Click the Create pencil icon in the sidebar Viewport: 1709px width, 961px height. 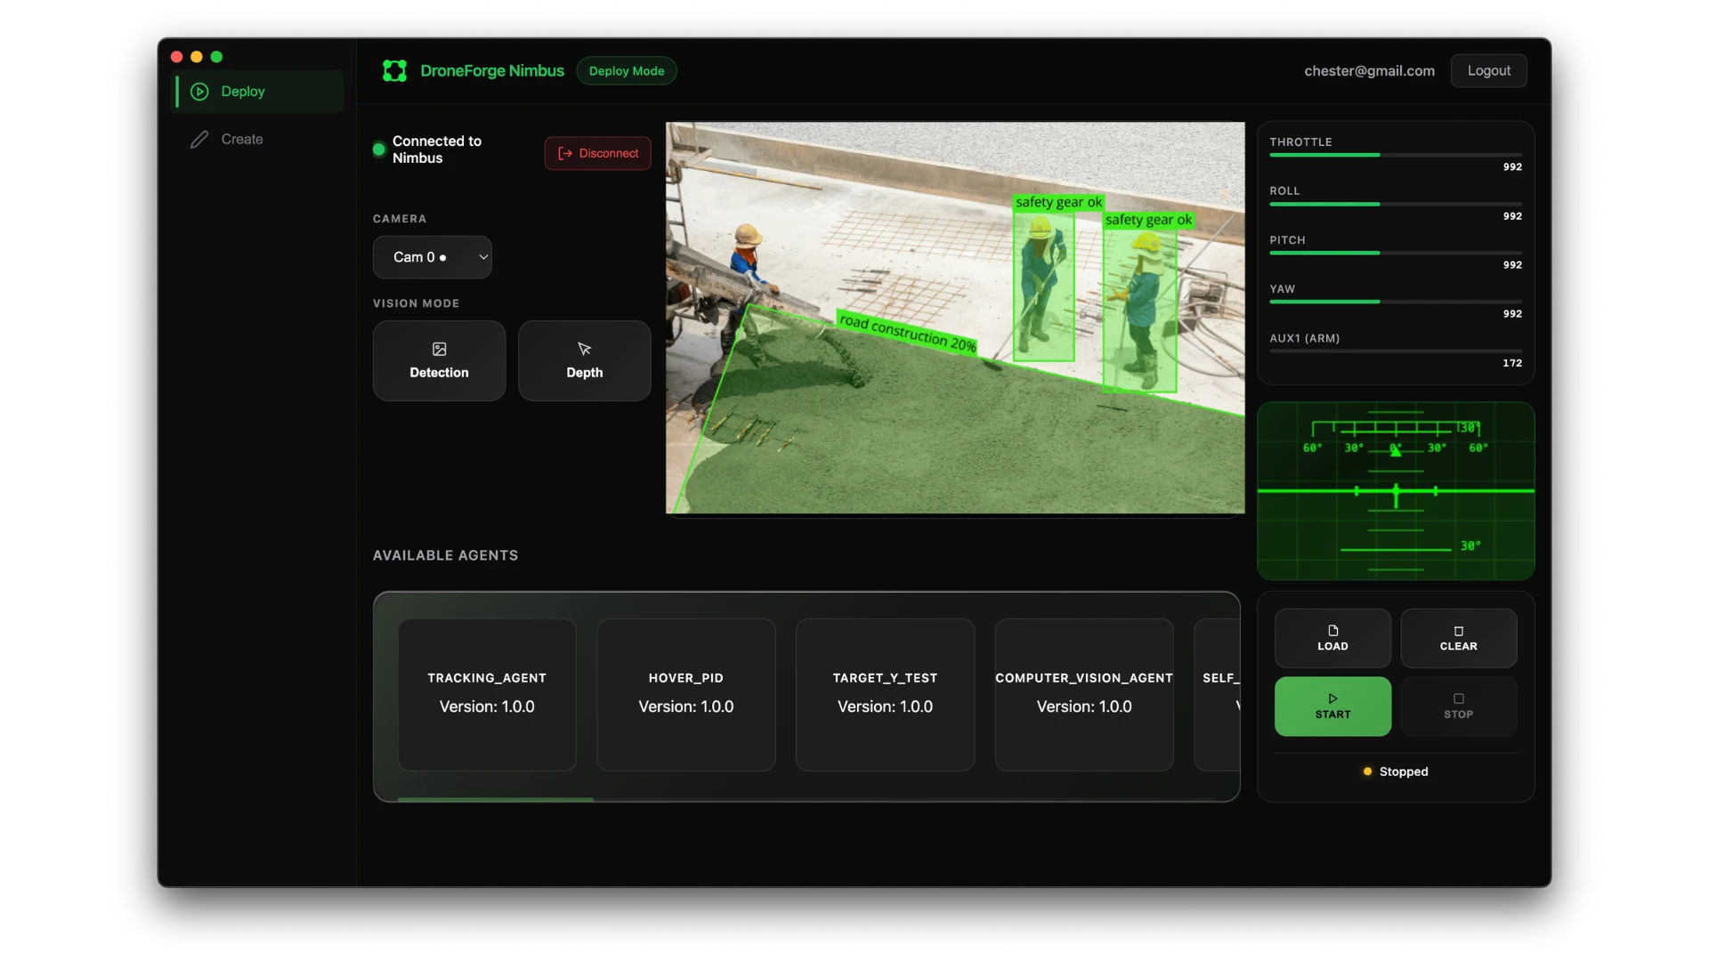[x=198, y=139]
